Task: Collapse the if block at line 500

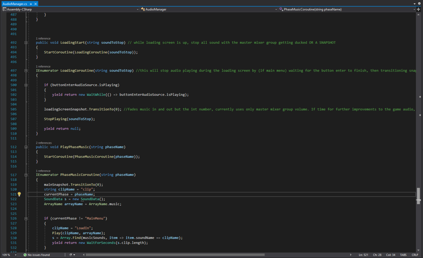Action: click(26, 85)
